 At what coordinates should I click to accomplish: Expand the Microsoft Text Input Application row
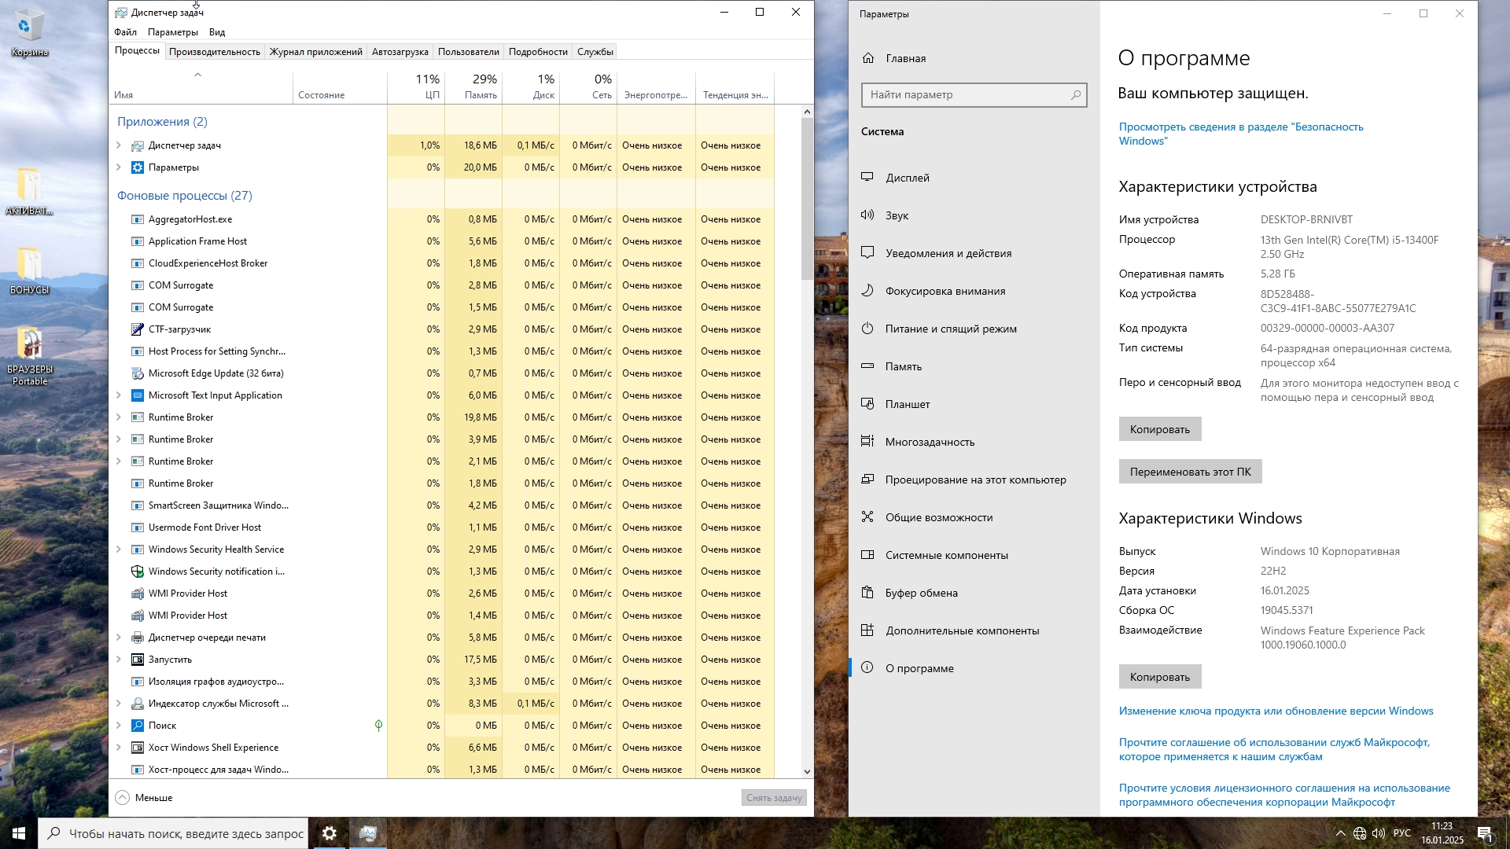(x=119, y=395)
